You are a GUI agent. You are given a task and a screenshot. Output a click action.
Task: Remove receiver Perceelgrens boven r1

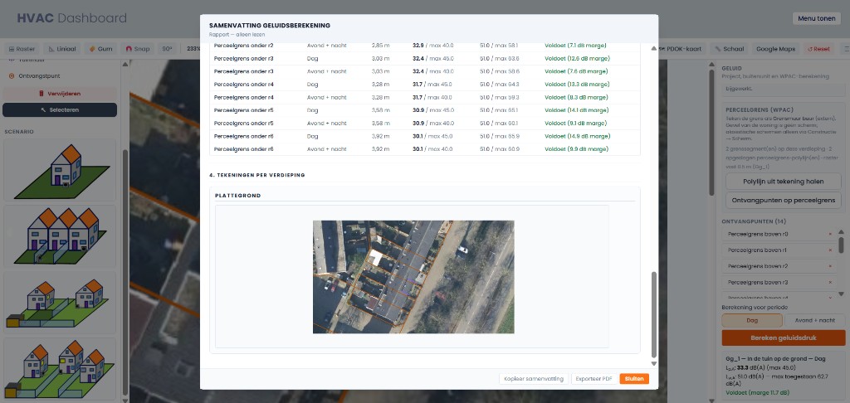[830, 250]
